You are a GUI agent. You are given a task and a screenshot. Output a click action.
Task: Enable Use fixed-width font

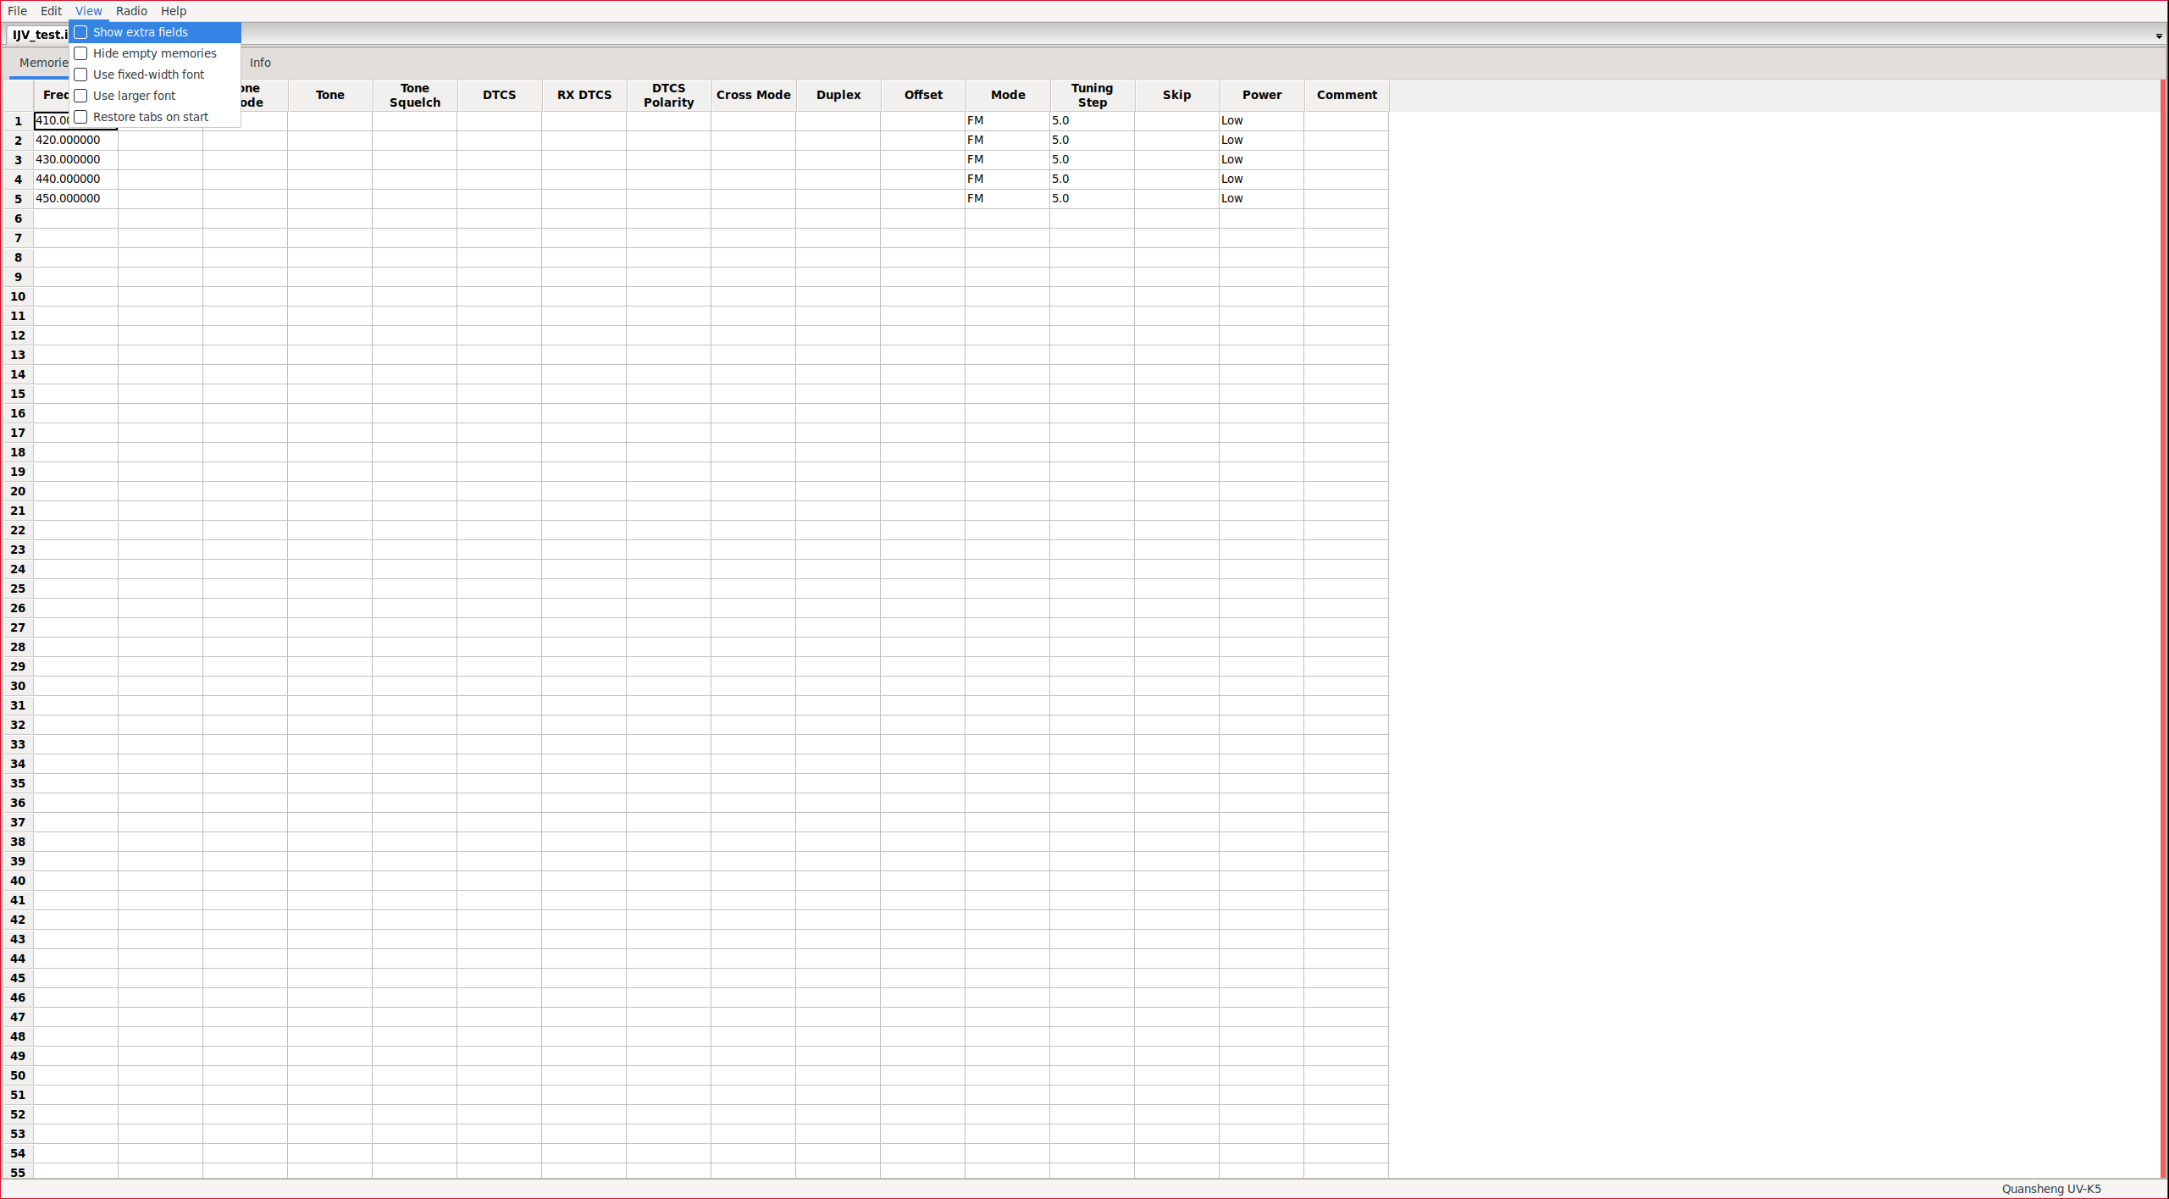[x=81, y=75]
